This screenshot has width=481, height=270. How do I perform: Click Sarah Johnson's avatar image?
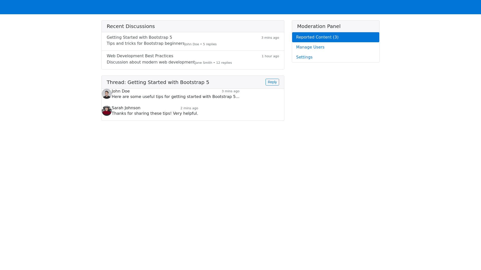coord(106,111)
